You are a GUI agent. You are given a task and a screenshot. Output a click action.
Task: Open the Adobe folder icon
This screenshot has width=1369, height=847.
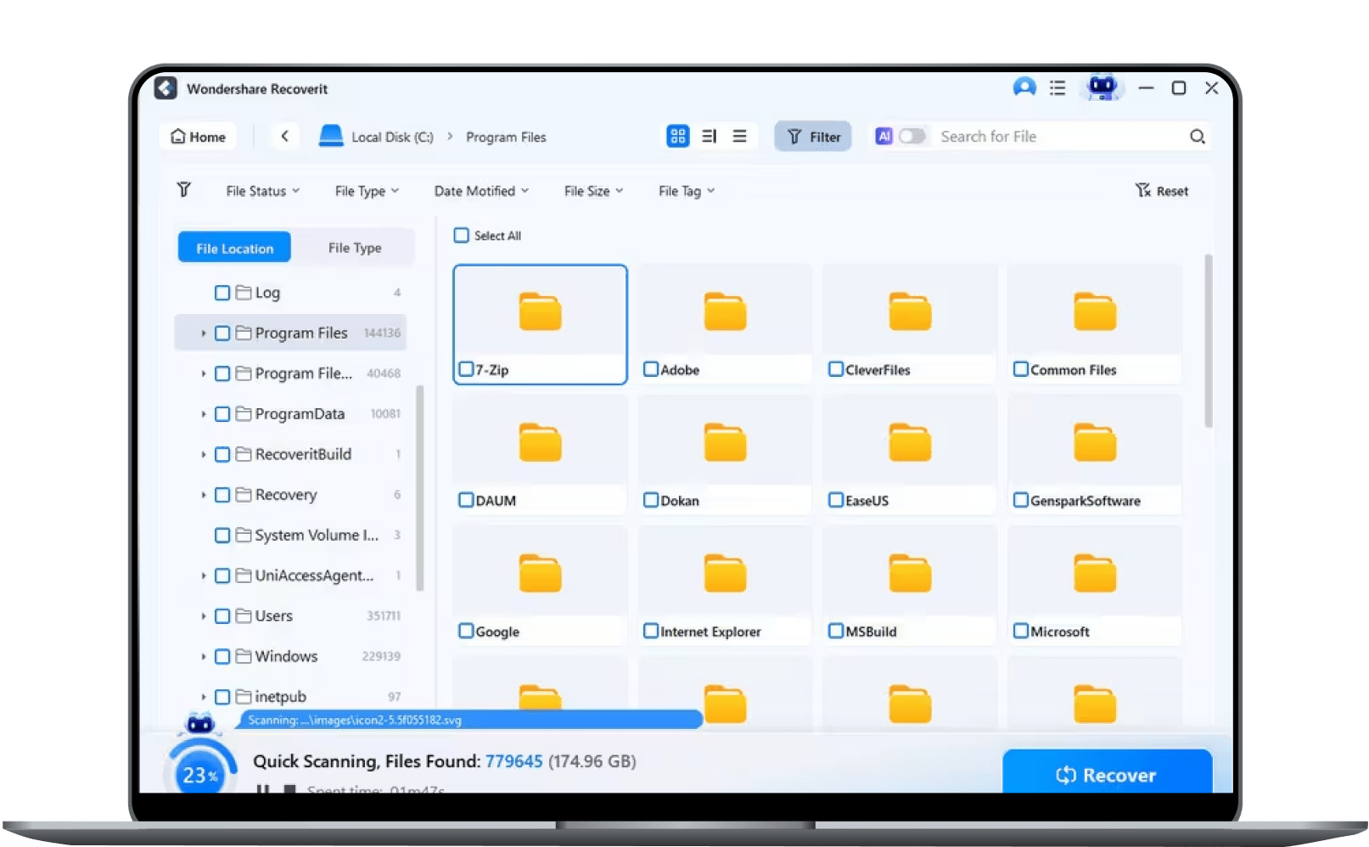point(725,312)
